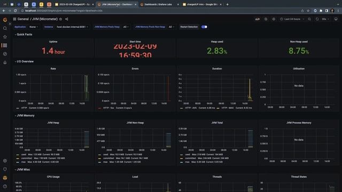Share the dashboard with the share icon
Viewport: 342px width, 192px height.
[66, 19]
